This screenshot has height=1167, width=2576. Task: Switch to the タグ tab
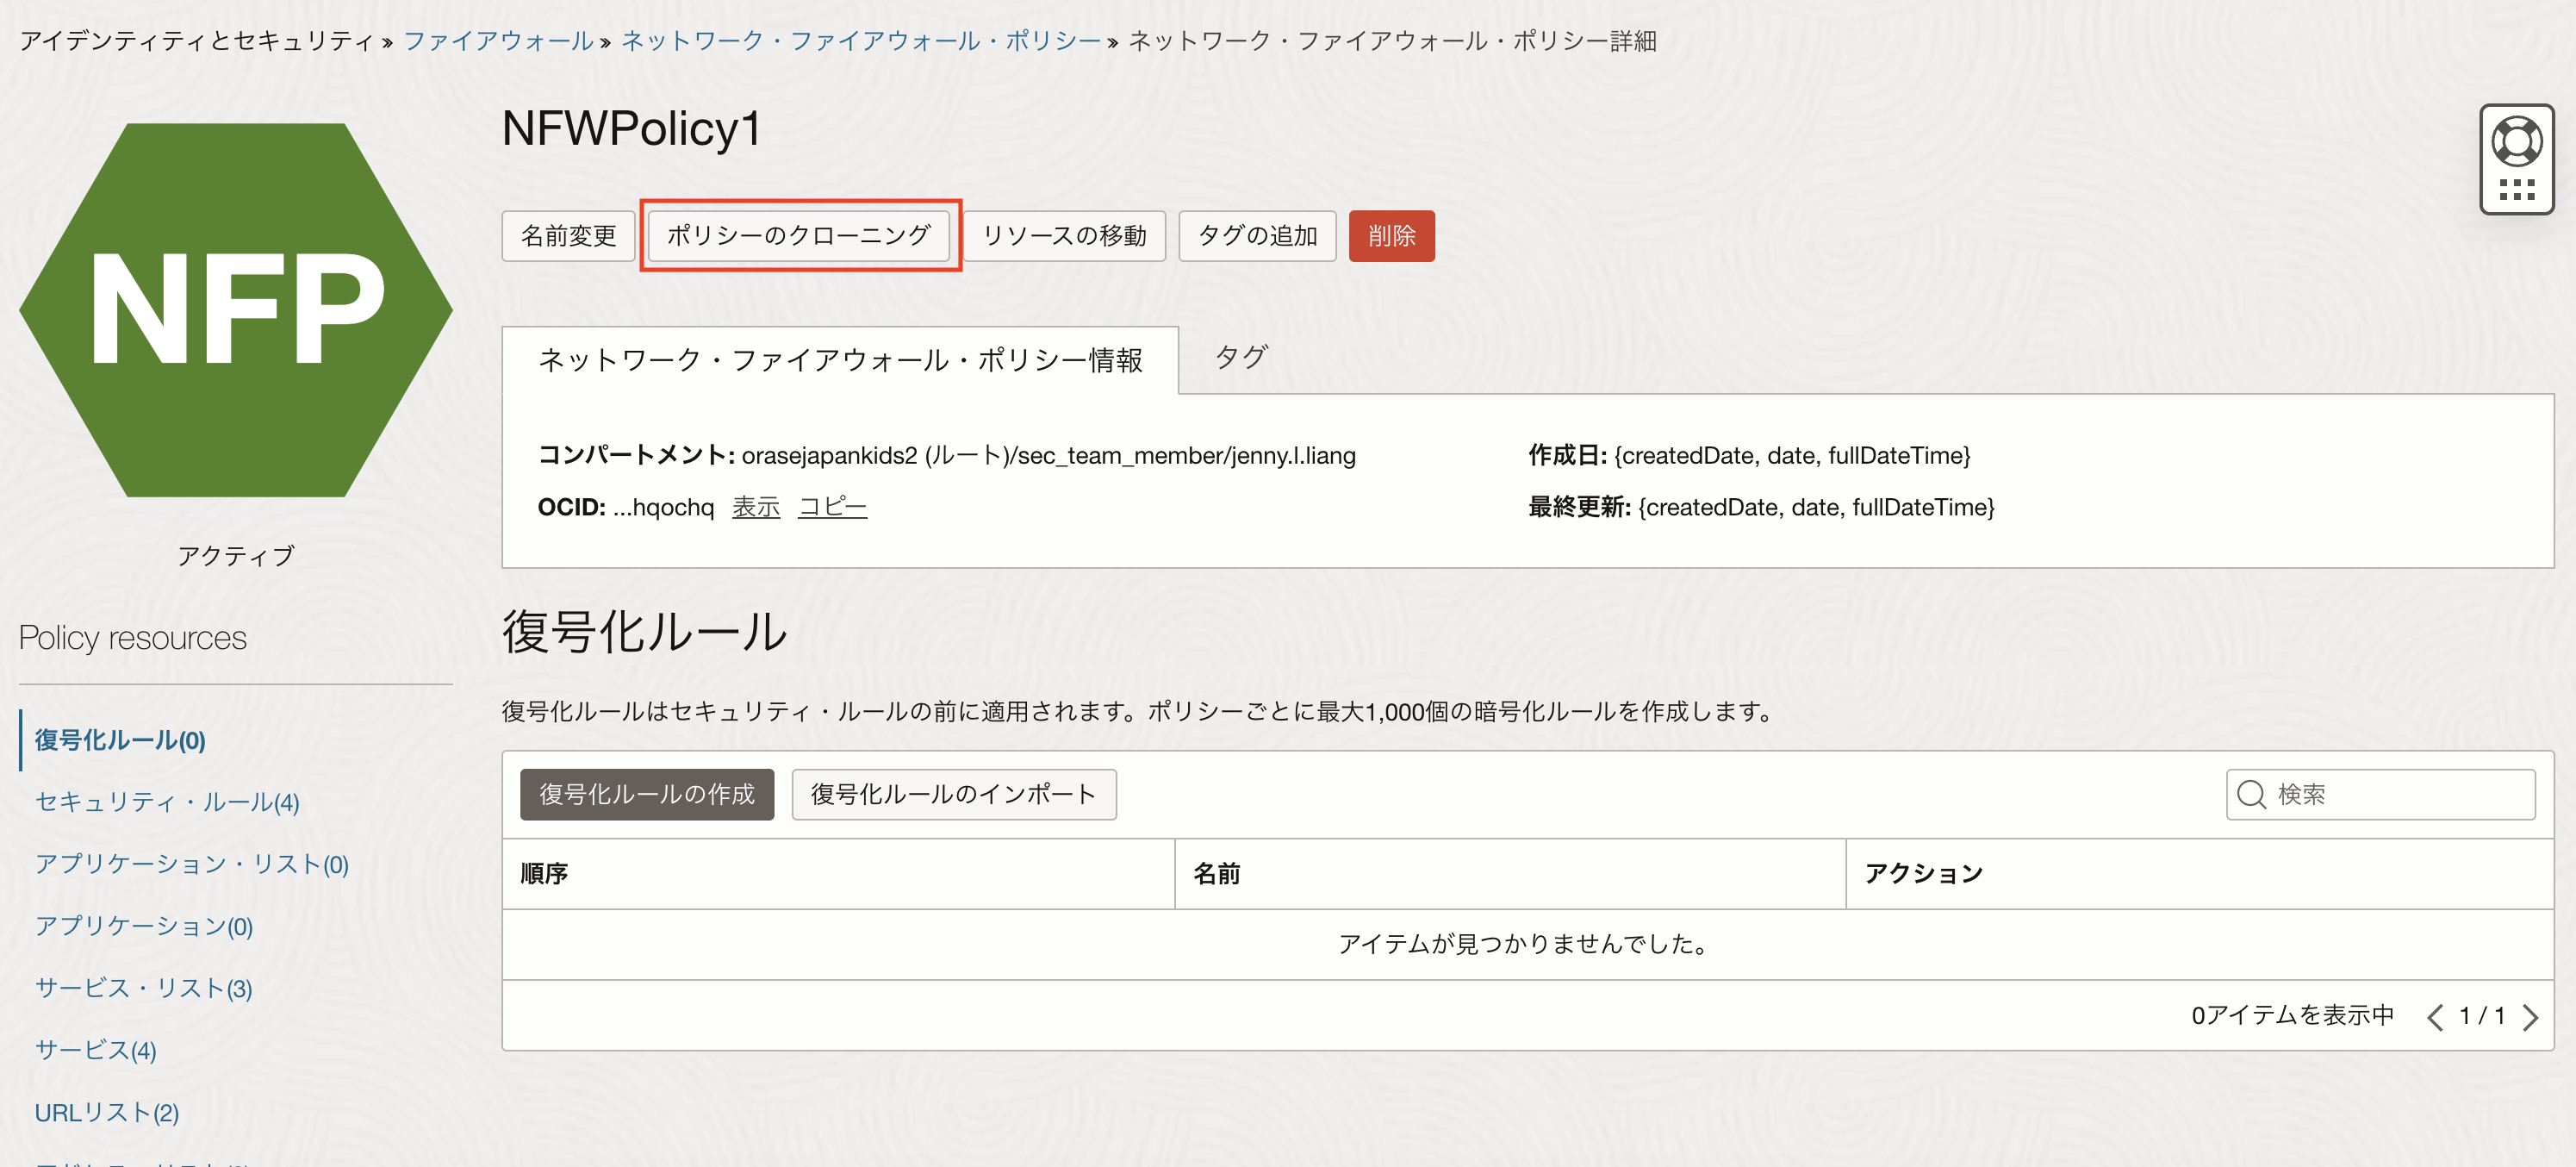pos(1241,357)
